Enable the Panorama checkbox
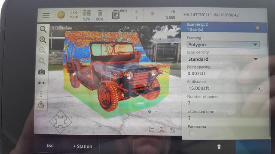 (x=192, y=133)
